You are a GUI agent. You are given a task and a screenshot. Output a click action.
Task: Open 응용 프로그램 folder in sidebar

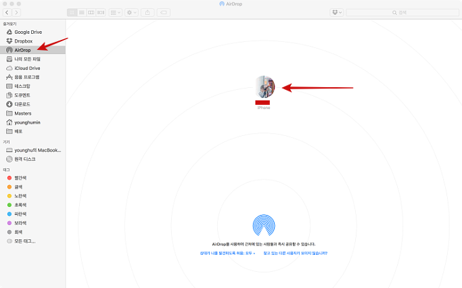tap(32, 77)
